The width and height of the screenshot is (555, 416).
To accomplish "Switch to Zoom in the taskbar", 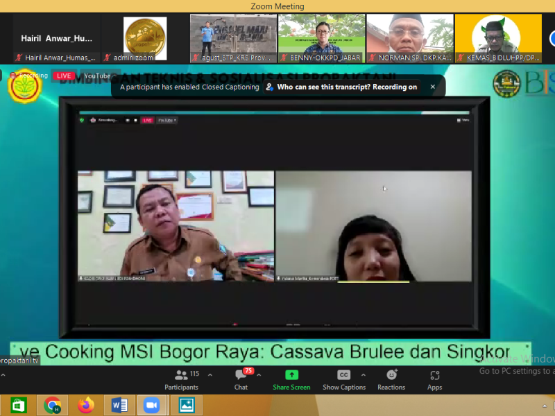I will click(x=151, y=406).
